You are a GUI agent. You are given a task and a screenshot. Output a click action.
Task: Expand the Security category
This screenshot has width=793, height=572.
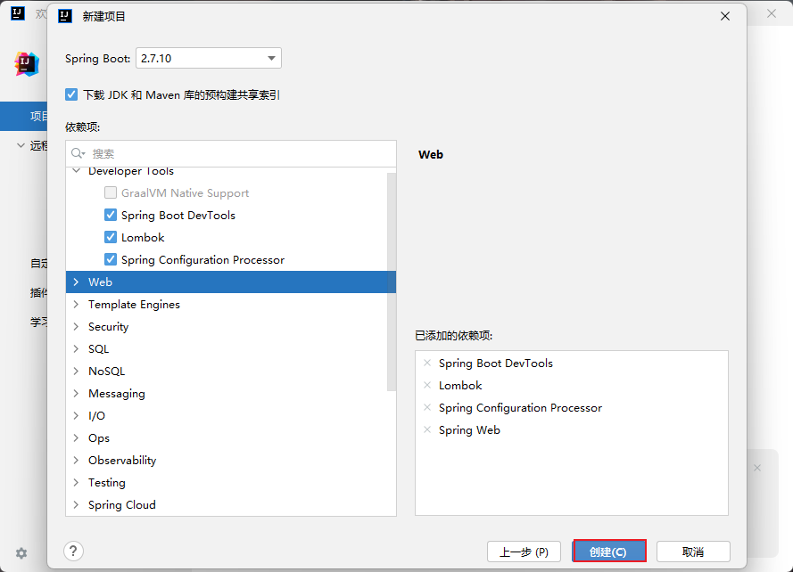coord(77,326)
